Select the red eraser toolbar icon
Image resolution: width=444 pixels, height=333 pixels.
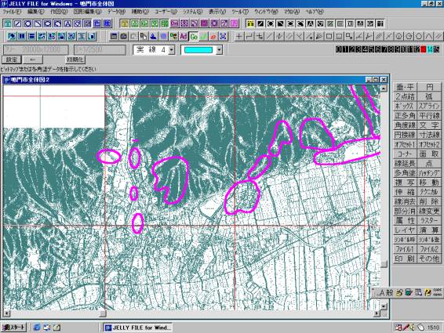(x=213, y=37)
